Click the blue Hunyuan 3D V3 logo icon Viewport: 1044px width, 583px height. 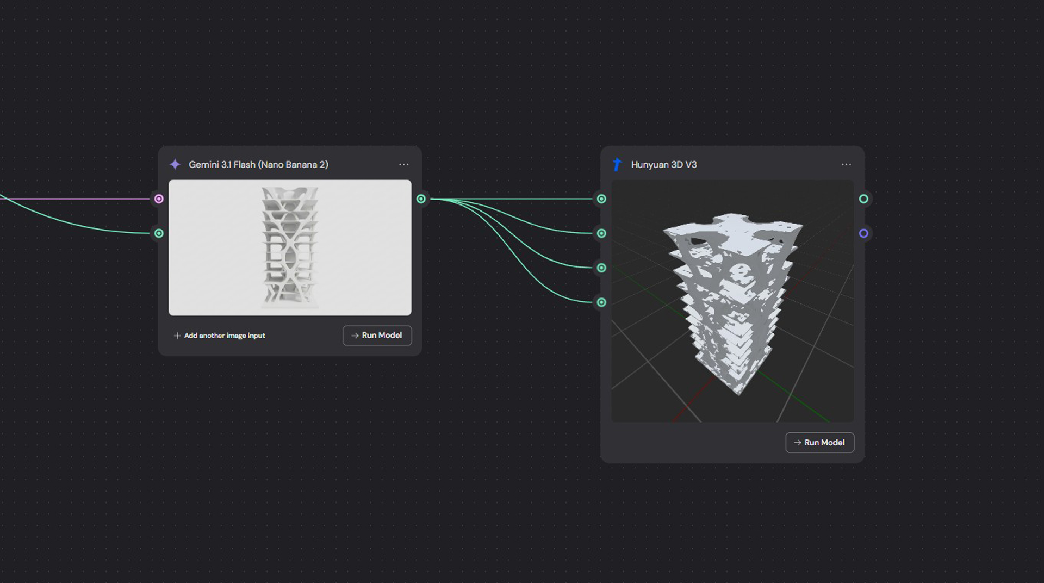pyautogui.click(x=617, y=164)
